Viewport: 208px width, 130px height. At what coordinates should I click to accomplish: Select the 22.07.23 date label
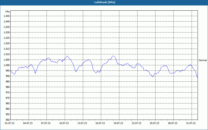pos(136,123)
